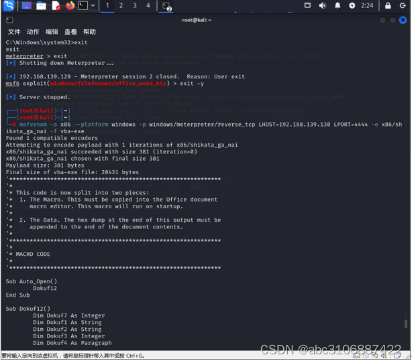Viewport: 412px width, 361px height.
Task: Click the VMware input redirect hint in status bar
Action: point(73,356)
